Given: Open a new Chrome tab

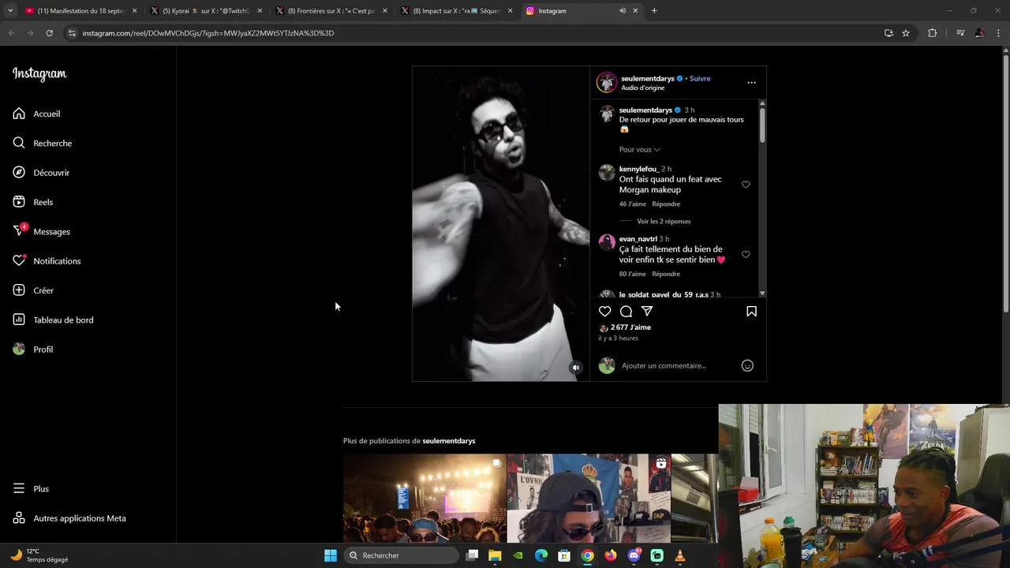Looking at the screenshot, I should [x=654, y=11].
